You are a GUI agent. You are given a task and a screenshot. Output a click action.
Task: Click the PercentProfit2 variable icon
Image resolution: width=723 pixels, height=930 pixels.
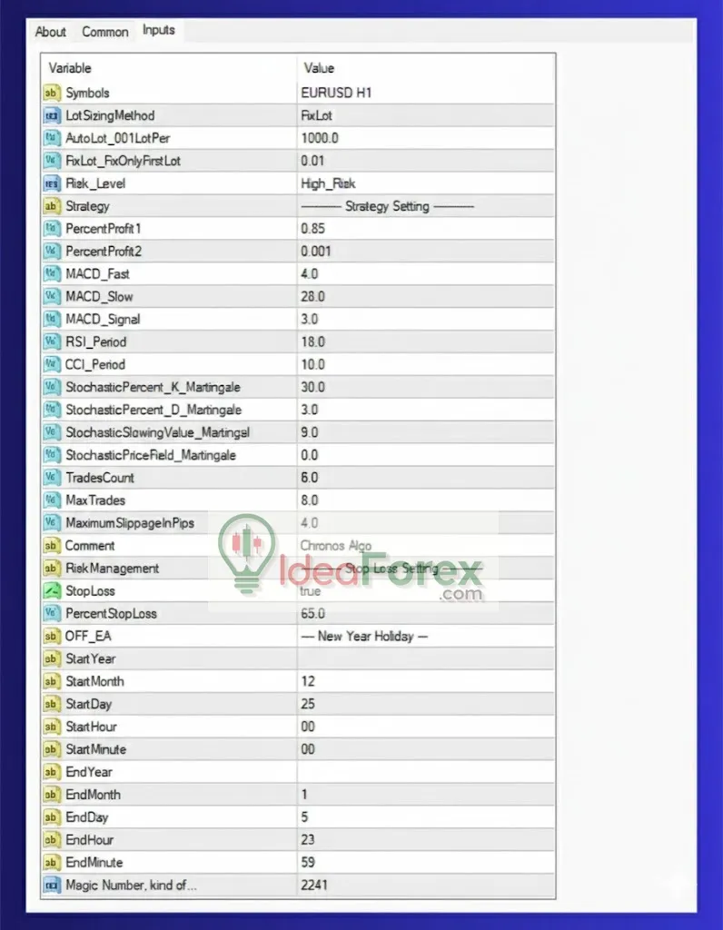pos(52,252)
